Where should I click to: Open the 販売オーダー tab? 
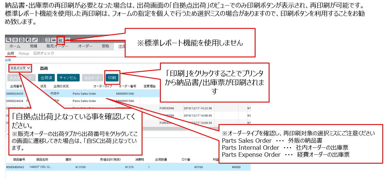click(57, 46)
